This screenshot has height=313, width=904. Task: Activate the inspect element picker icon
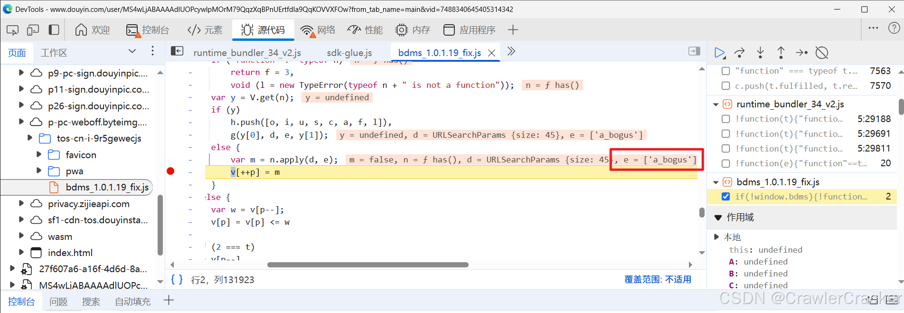click(13, 30)
